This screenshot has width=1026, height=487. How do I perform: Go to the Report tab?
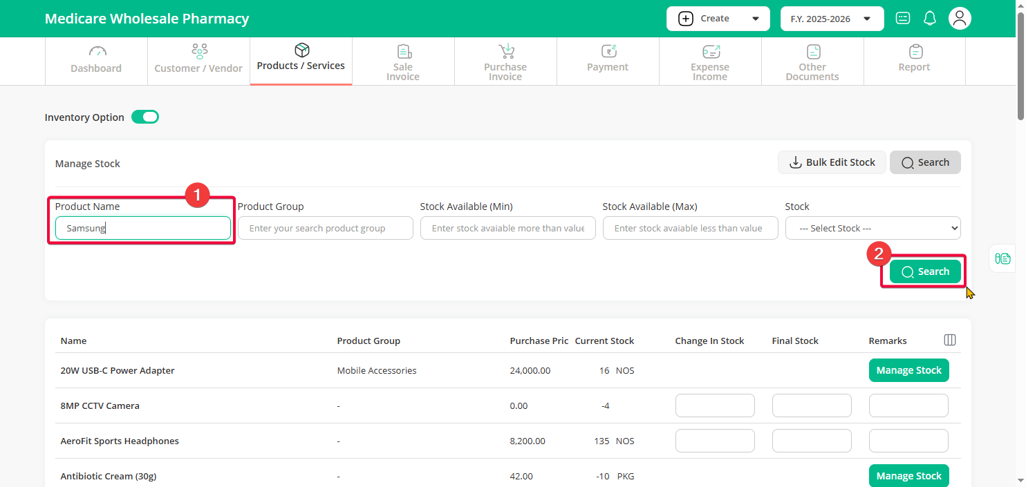click(914, 61)
